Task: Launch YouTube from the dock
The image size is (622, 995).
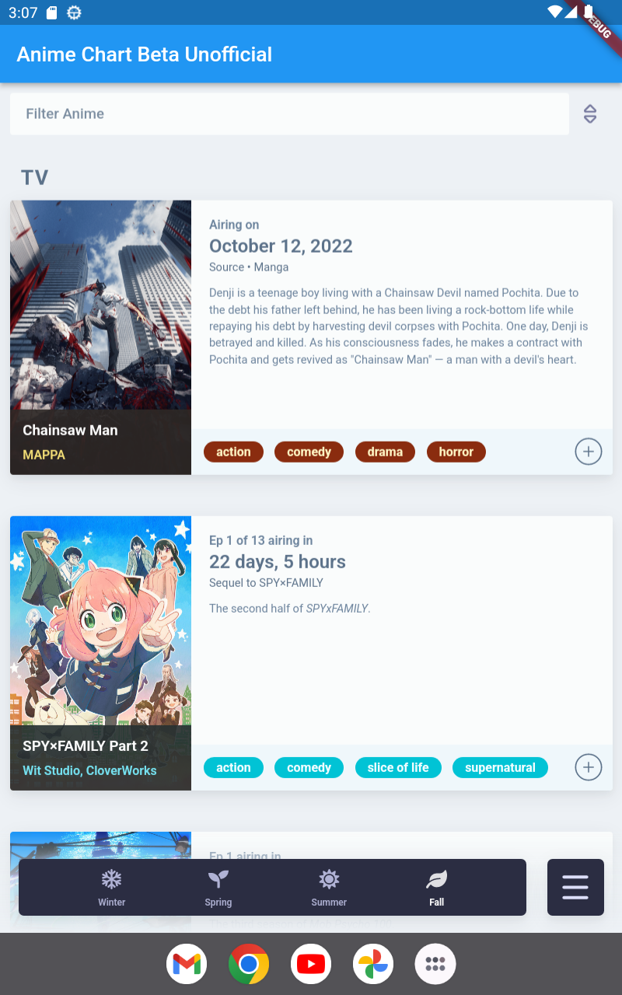Action: pos(311,964)
